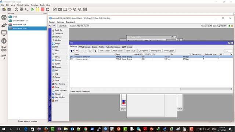The width and height of the screenshot is (235, 132).
Task: Remove selected interface with minus button
Action: [77, 51]
